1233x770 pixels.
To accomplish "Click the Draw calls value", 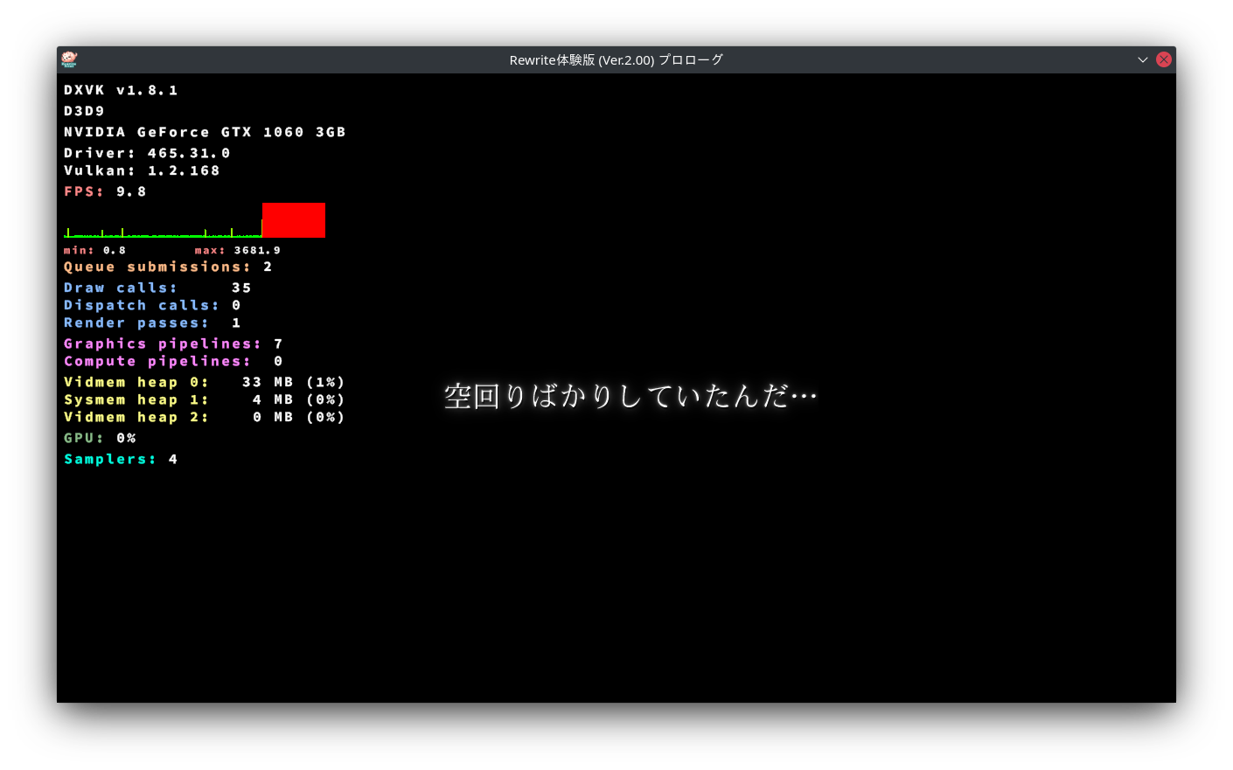I will (241, 288).
